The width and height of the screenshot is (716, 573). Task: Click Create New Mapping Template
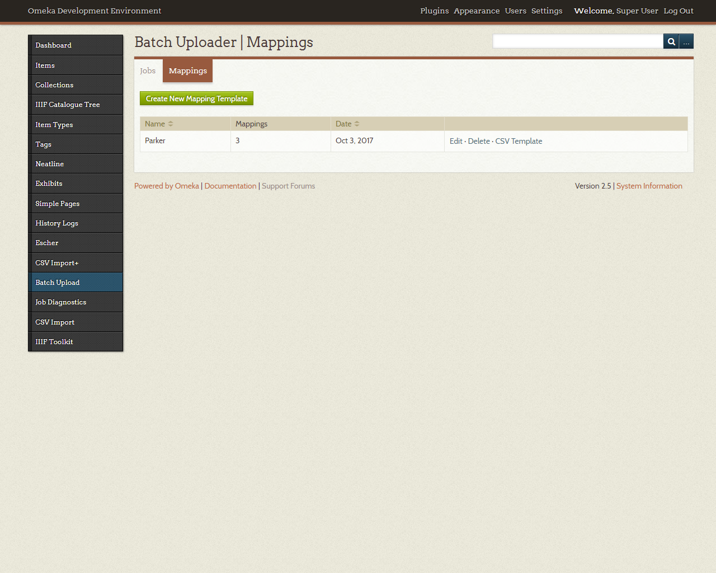[x=196, y=98]
